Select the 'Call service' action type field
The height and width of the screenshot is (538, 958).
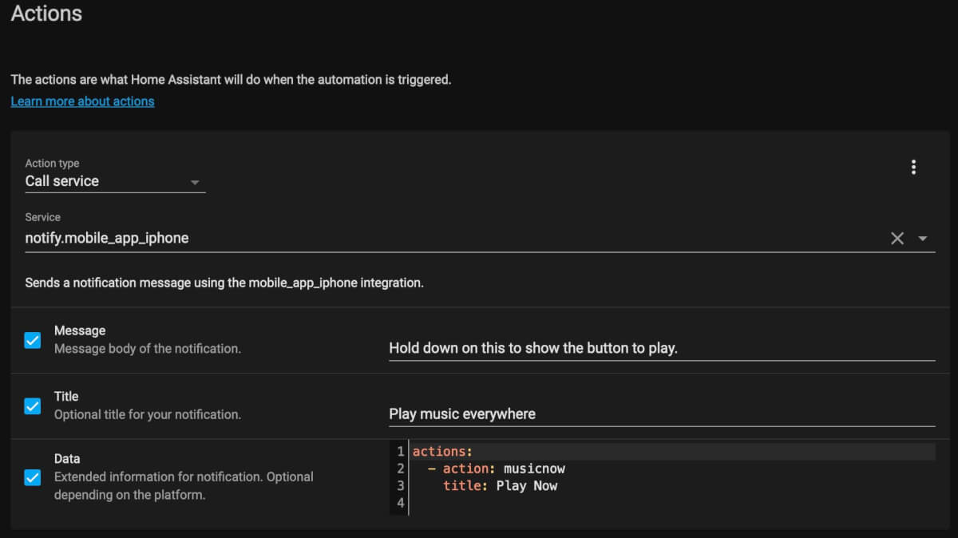pos(104,181)
